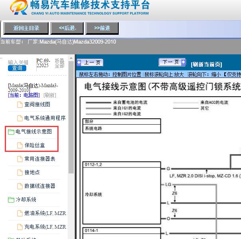Click the 系统电路 cell in diagram table

(x=122, y=129)
